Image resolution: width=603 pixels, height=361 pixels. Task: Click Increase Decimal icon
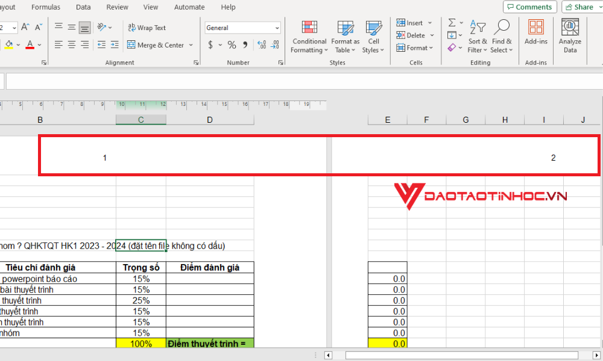click(x=262, y=45)
